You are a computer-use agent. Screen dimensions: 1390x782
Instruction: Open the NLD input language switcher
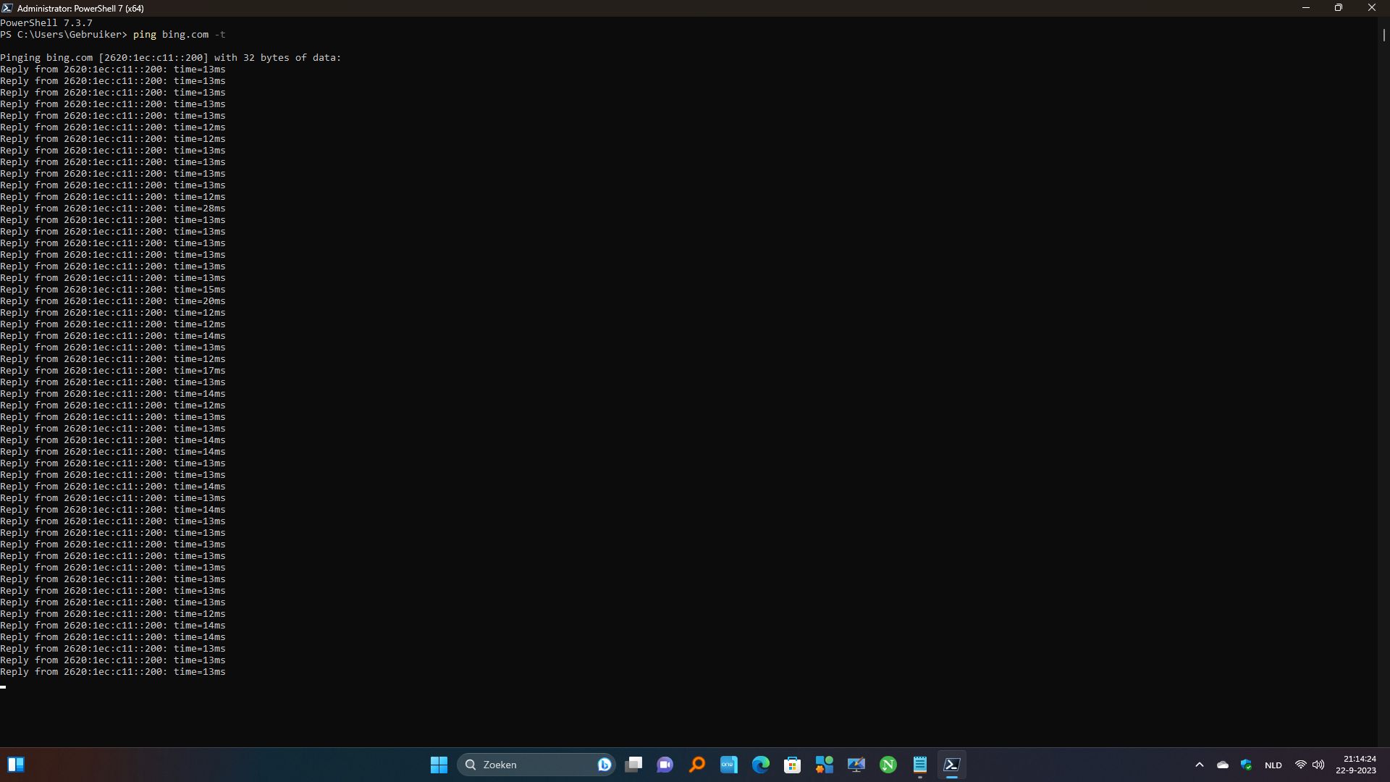(x=1273, y=765)
